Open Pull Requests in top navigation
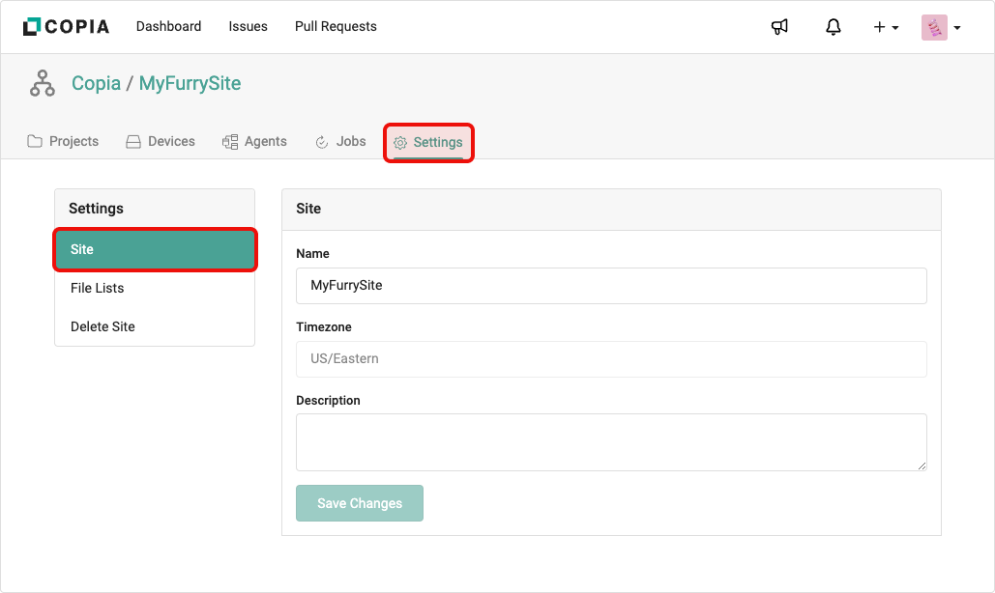Screen dimensions: 995x593 [x=336, y=27]
